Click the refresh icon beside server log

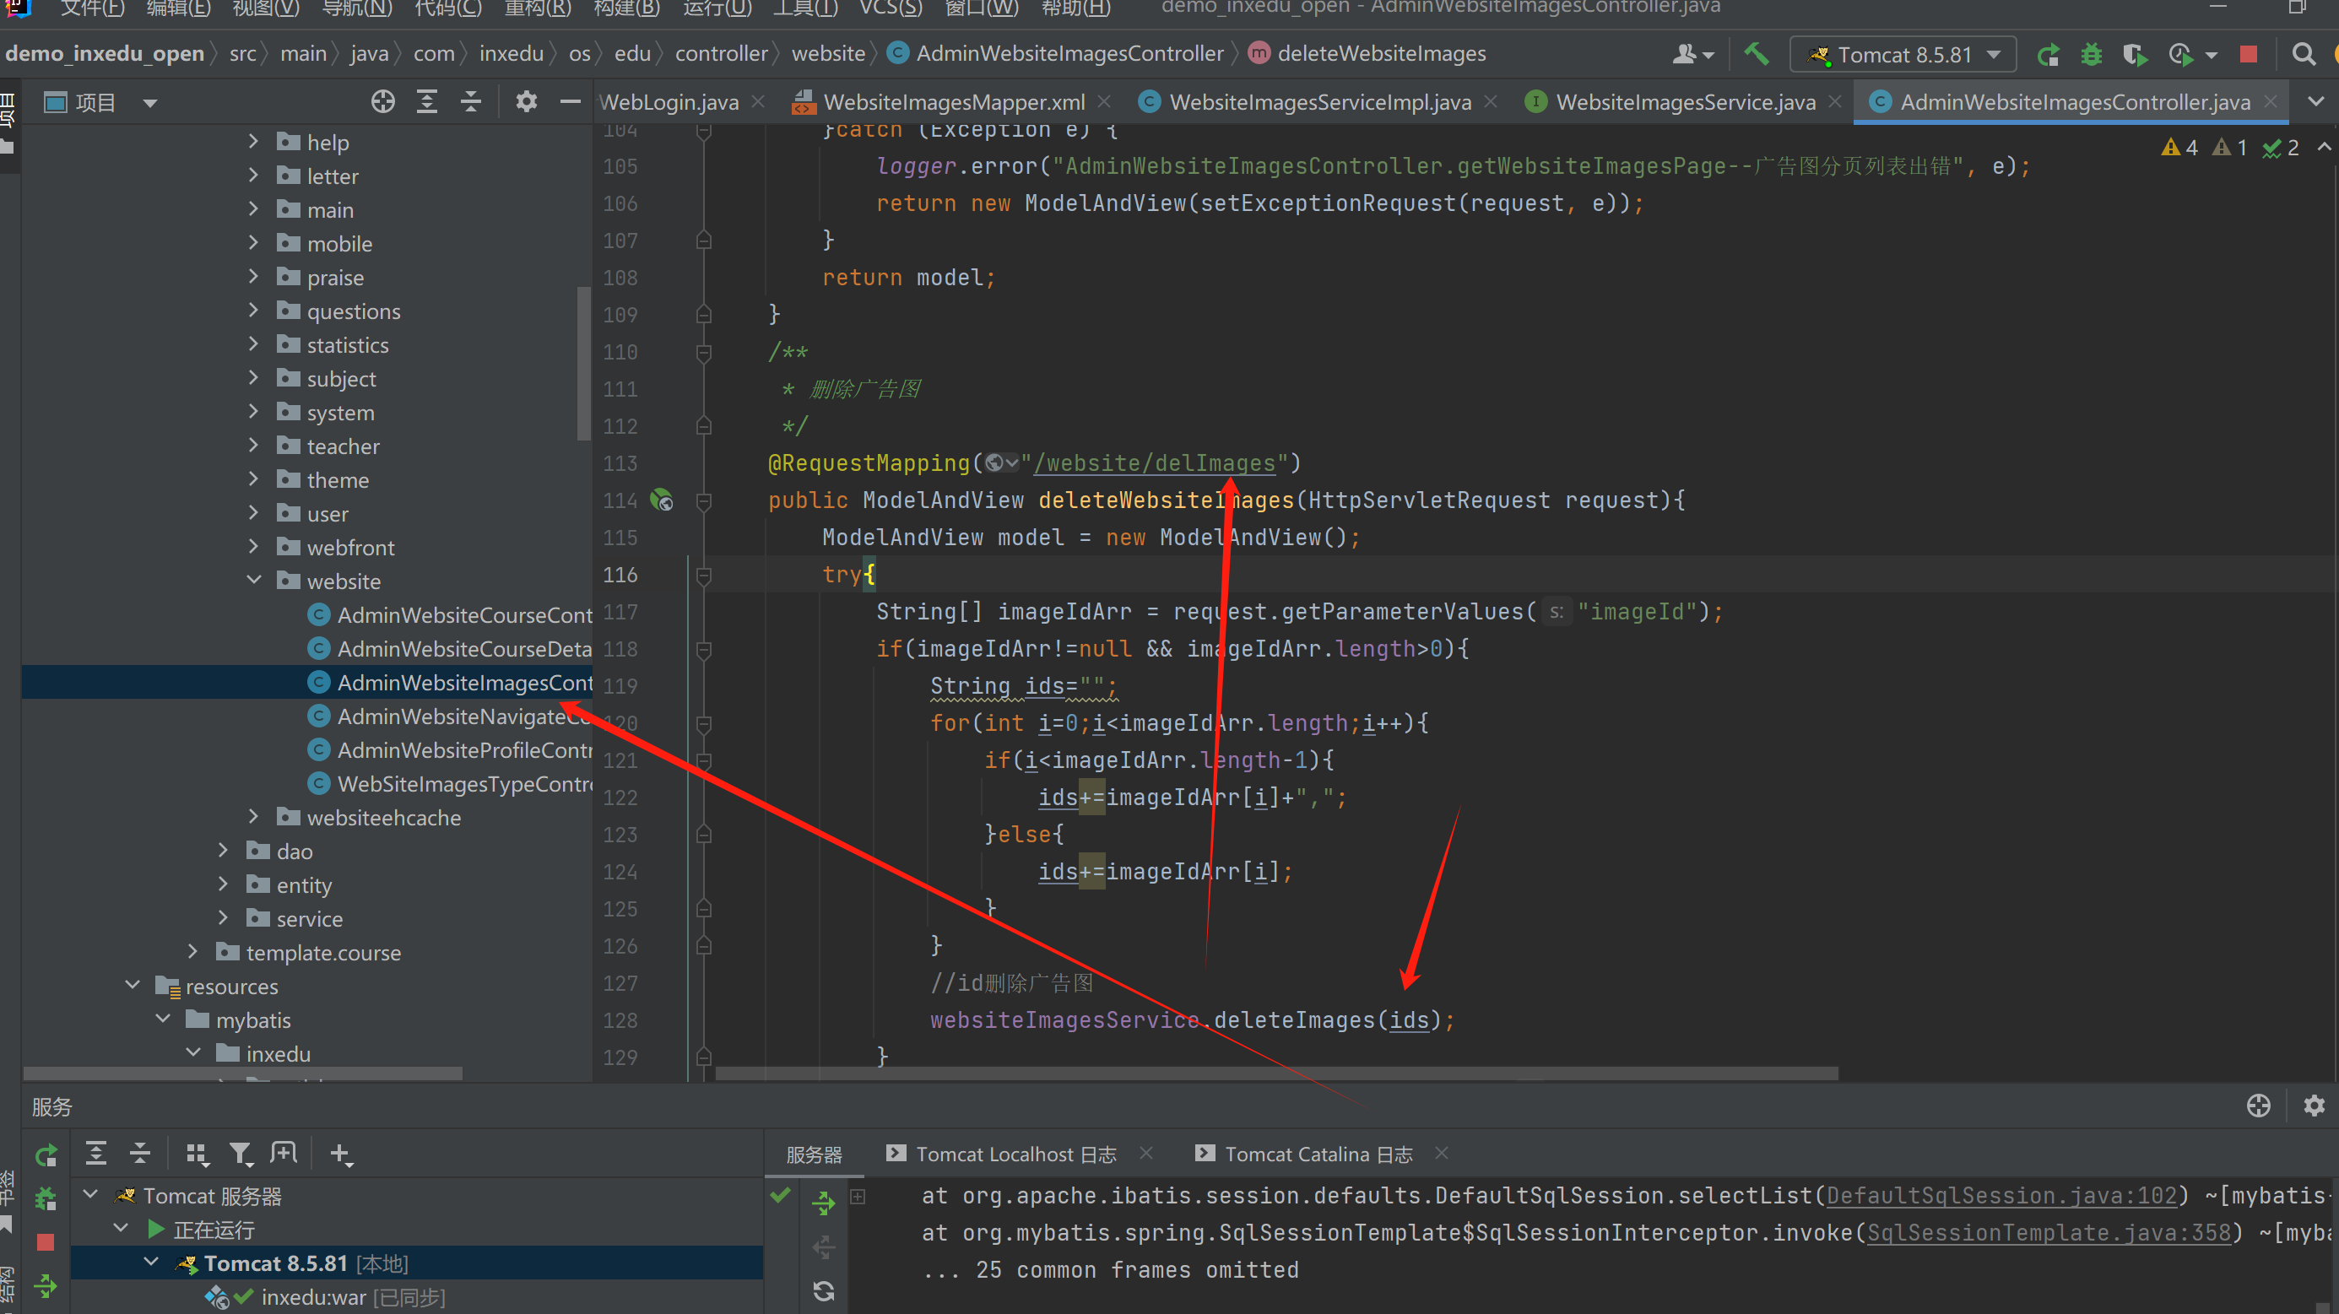(x=824, y=1290)
